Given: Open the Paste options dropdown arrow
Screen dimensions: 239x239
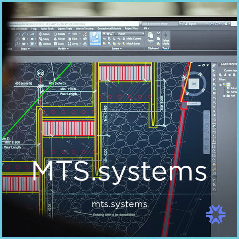Looking at the screenshot, I should (x=151, y=43).
